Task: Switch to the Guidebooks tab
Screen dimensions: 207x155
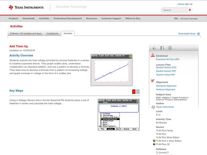Action: click(53, 33)
